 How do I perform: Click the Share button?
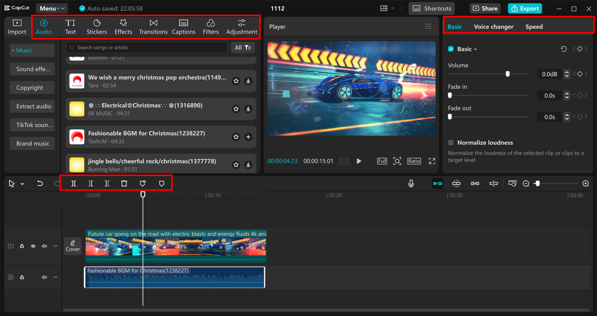[485, 8]
